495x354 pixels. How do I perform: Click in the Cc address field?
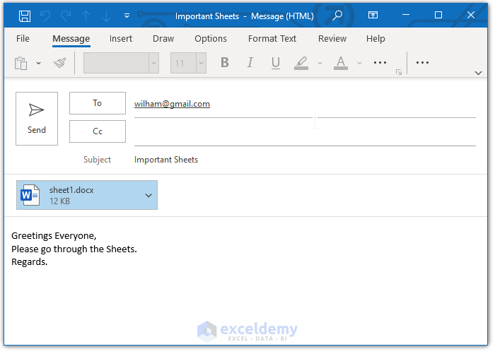[x=305, y=133]
